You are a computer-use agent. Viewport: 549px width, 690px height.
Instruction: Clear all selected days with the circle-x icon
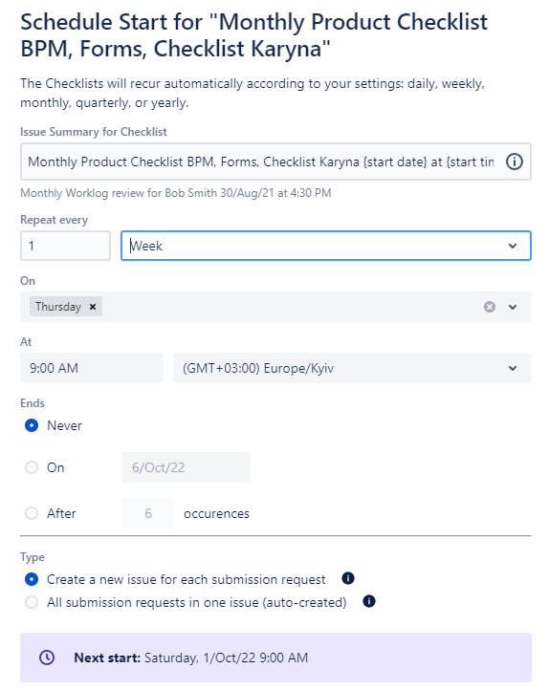click(489, 307)
